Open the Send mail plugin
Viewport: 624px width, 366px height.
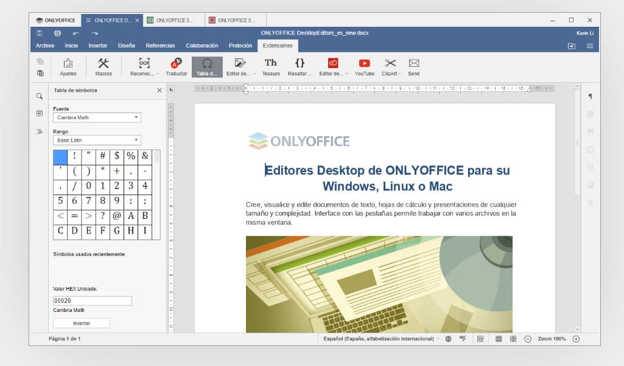pyautogui.click(x=414, y=66)
